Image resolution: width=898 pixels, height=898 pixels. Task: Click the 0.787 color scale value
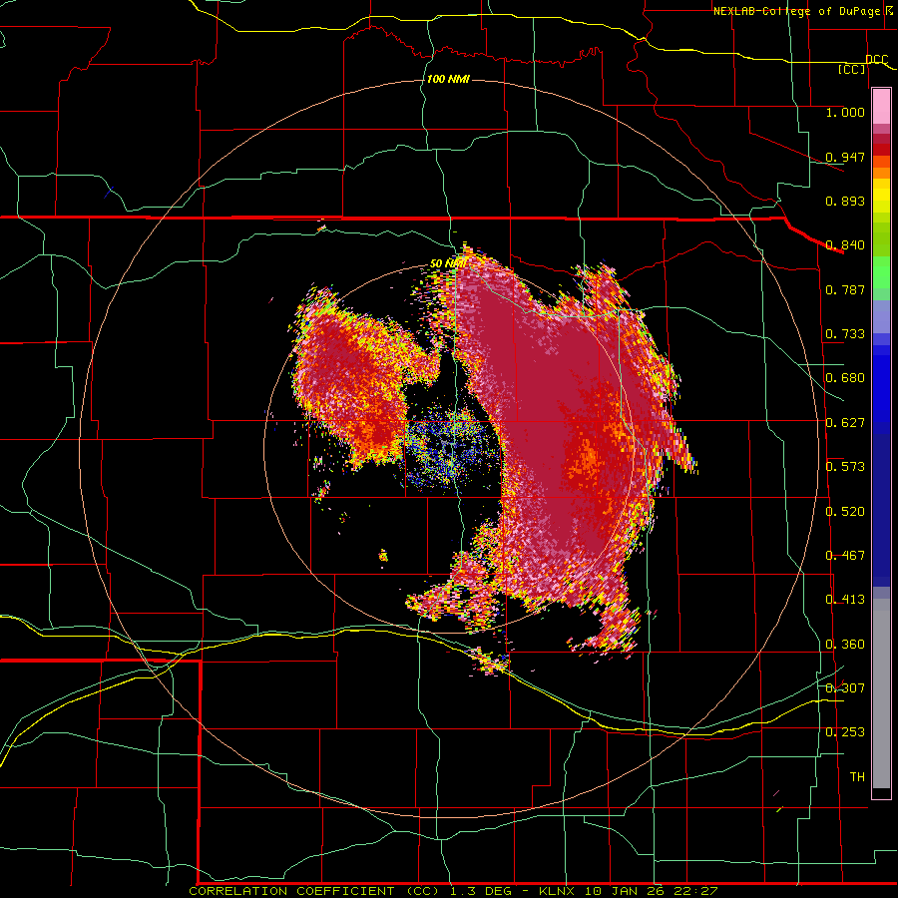[845, 289]
